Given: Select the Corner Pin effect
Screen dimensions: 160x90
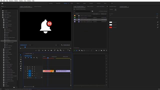Looking at the screenshot, I should tap(8, 29).
